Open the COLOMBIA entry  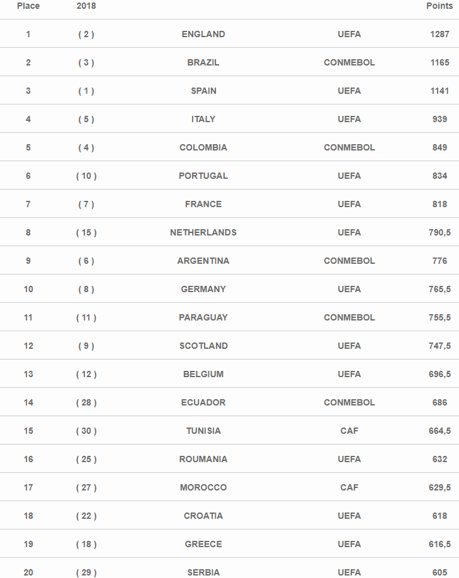[x=203, y=147]
